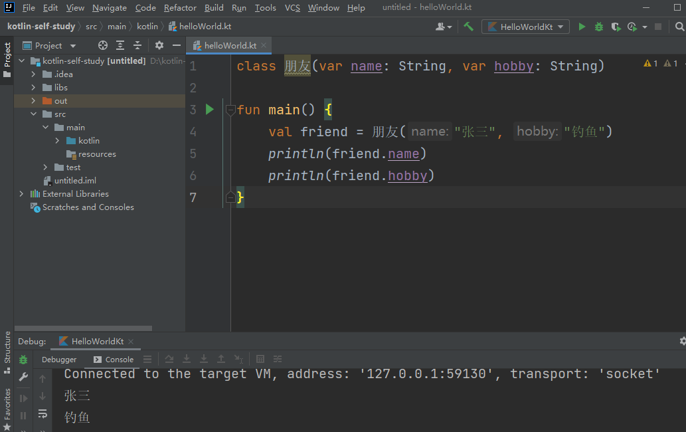Run main from the gutter play icon
Screen dimensions: 686x432
click(210, 110)
